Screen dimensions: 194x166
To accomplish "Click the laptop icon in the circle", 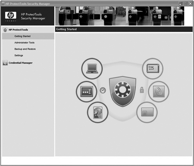I will [x=92, y=69].
